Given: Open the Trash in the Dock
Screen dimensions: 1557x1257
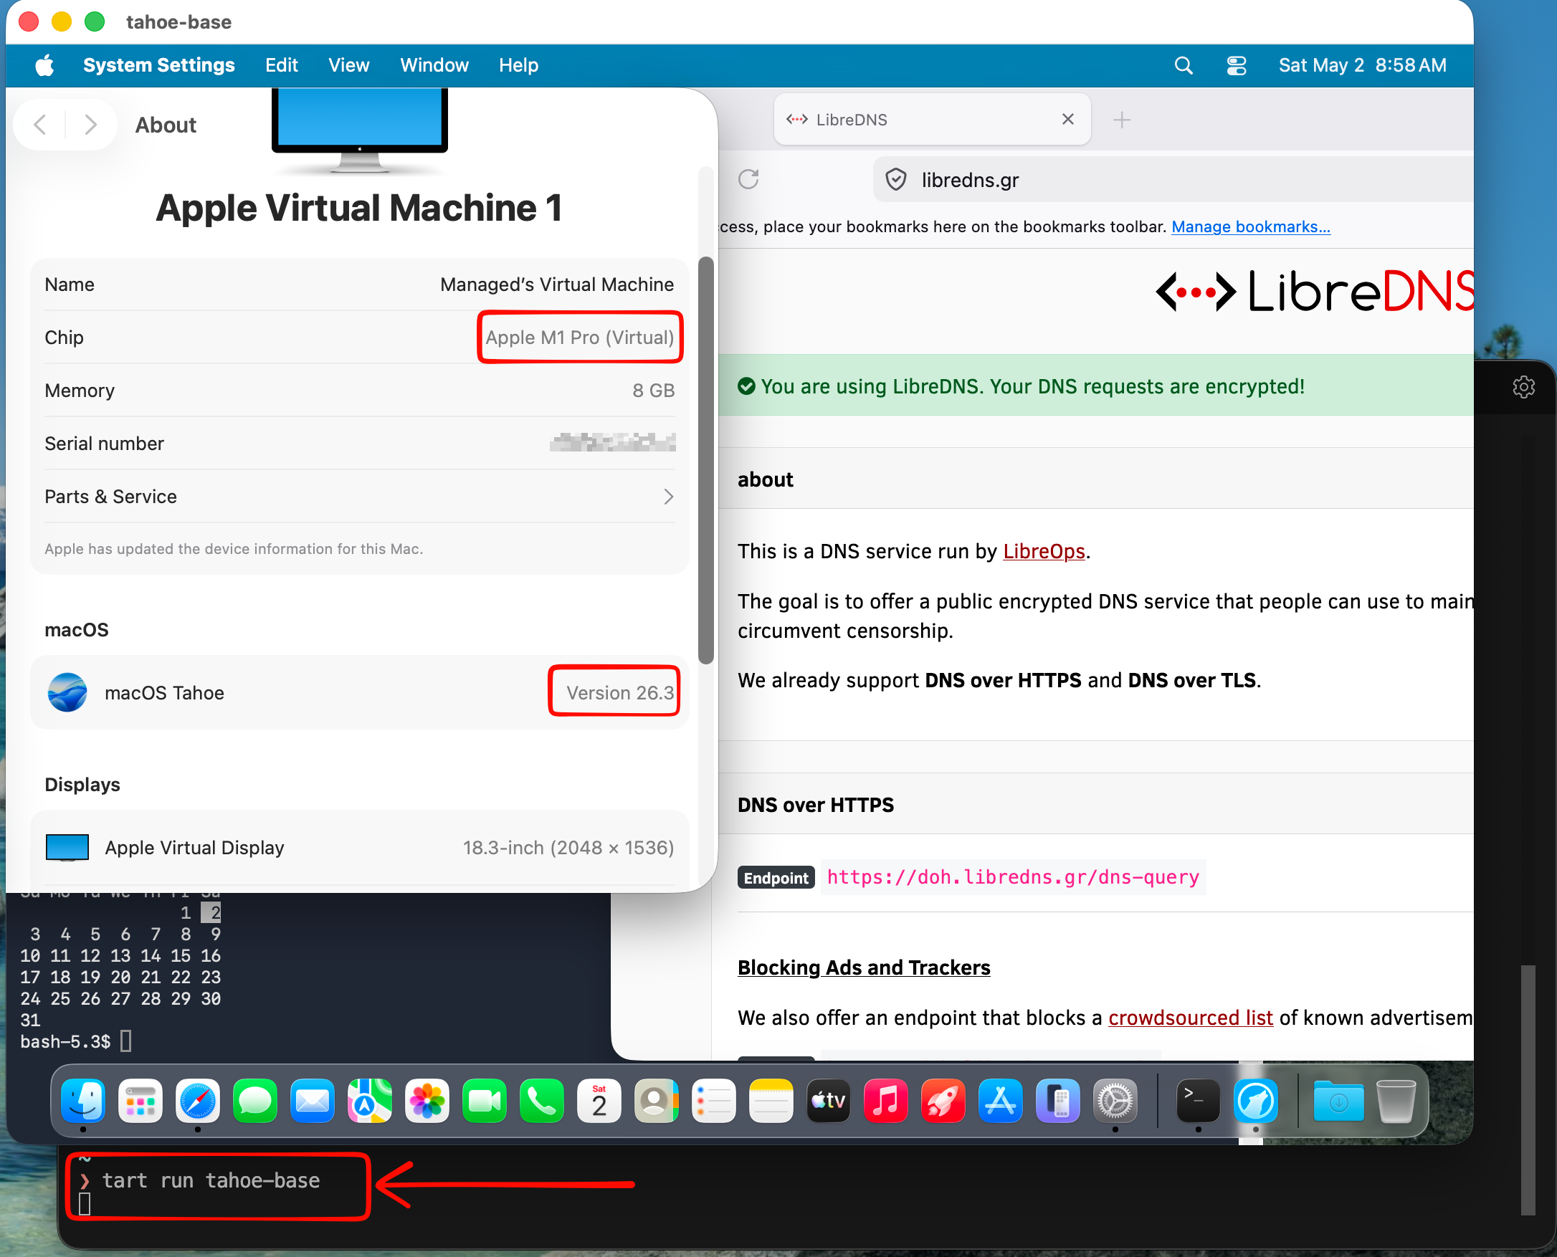Looking at the screenshot, I should (1396, 1101).
